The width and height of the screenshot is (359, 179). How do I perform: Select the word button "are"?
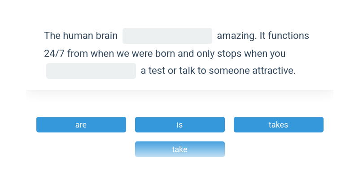point(81,125)
